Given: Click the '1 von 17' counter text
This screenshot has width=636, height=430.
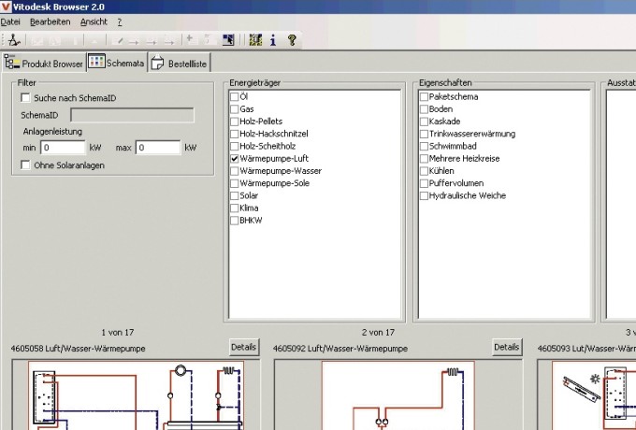Looking at the screenshot, I should (118, 333).
